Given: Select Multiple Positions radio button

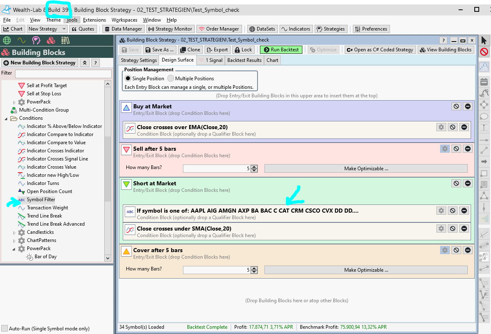Looking at the screenshot, I should pos(171,78).
